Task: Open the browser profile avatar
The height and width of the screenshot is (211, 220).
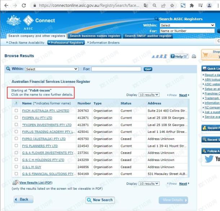Action: pyautogui.click(x=209, y=6)
